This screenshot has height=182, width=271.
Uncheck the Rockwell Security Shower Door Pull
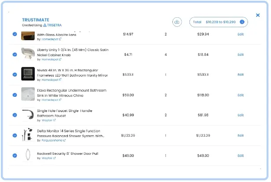(15, 155)
